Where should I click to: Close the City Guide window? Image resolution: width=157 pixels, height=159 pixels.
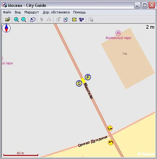click(152, 5)
